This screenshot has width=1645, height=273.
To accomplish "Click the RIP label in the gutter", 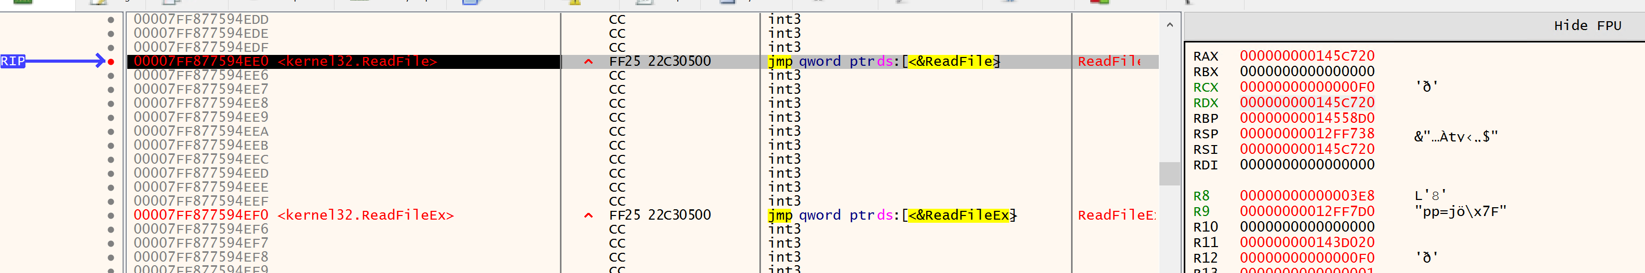I will click(x=13, y=61).
